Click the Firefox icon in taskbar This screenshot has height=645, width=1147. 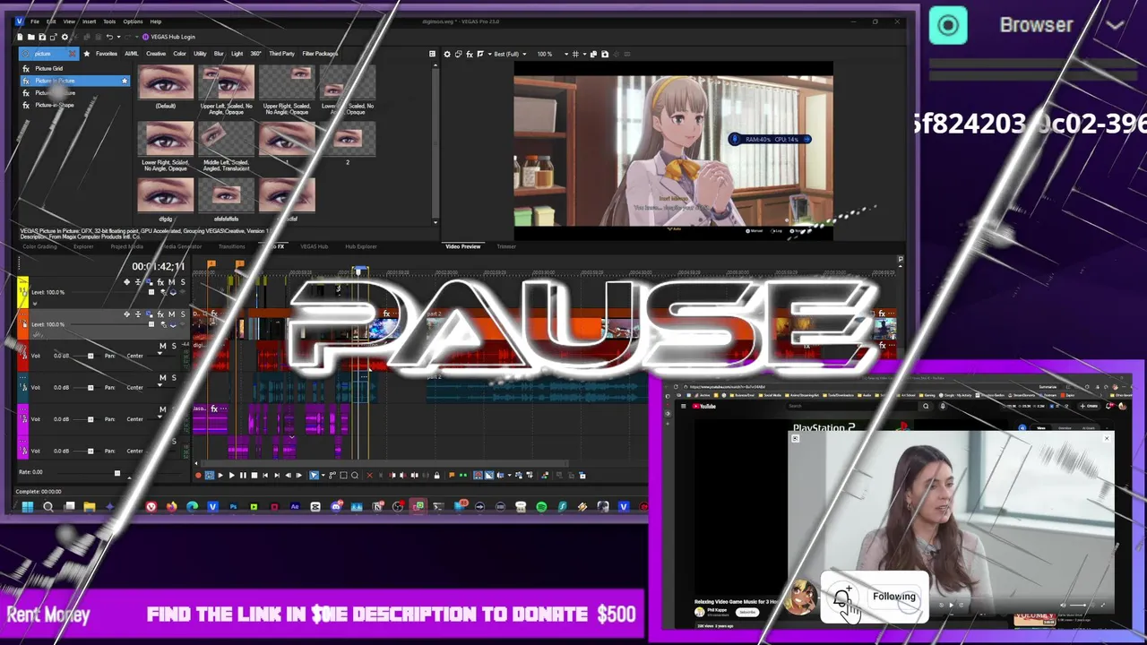pyautogui.click(x=171, y=506)
